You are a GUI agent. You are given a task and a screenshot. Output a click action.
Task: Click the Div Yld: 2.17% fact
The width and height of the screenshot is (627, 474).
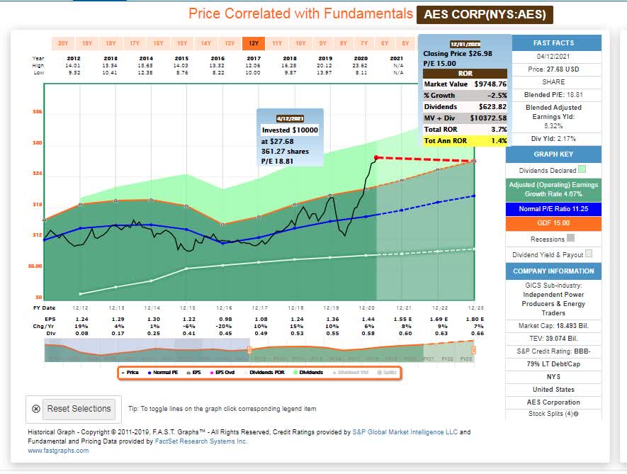pyautogui.click(x=553, y=139)
